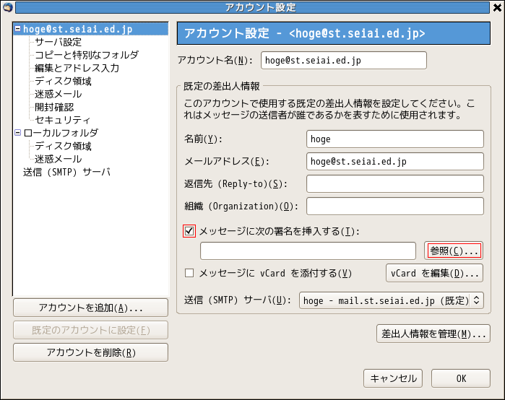
Task: Select the hoge@st.seiai.ed.jp account row
Action: 90,29
